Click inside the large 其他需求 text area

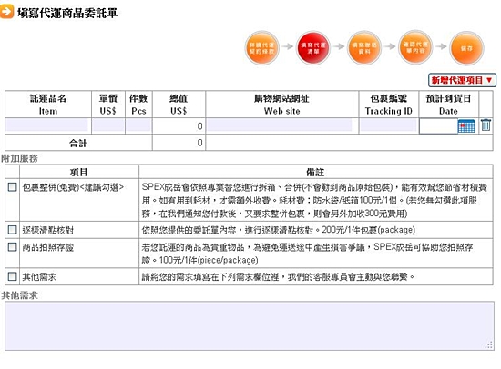click(x=250, y=325)
